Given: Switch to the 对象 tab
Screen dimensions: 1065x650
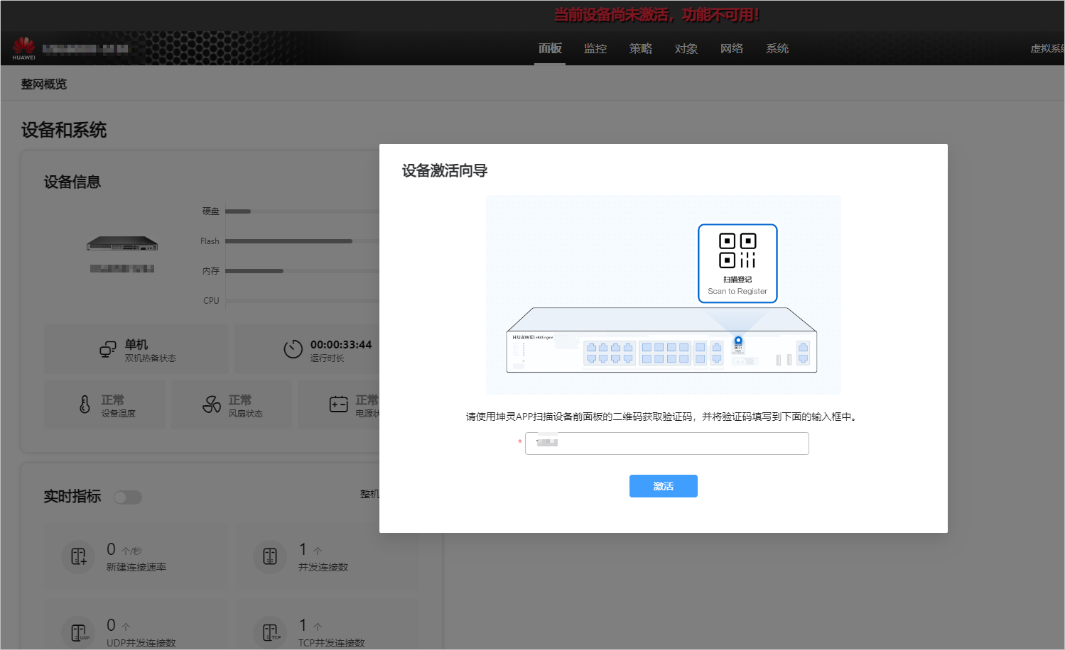Looking at the screenshot, I should 686,48.
